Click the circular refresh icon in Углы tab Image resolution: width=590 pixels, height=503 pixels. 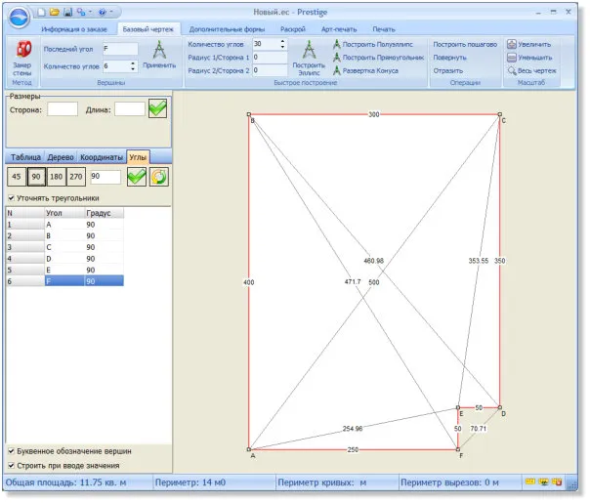click(159, 177)
